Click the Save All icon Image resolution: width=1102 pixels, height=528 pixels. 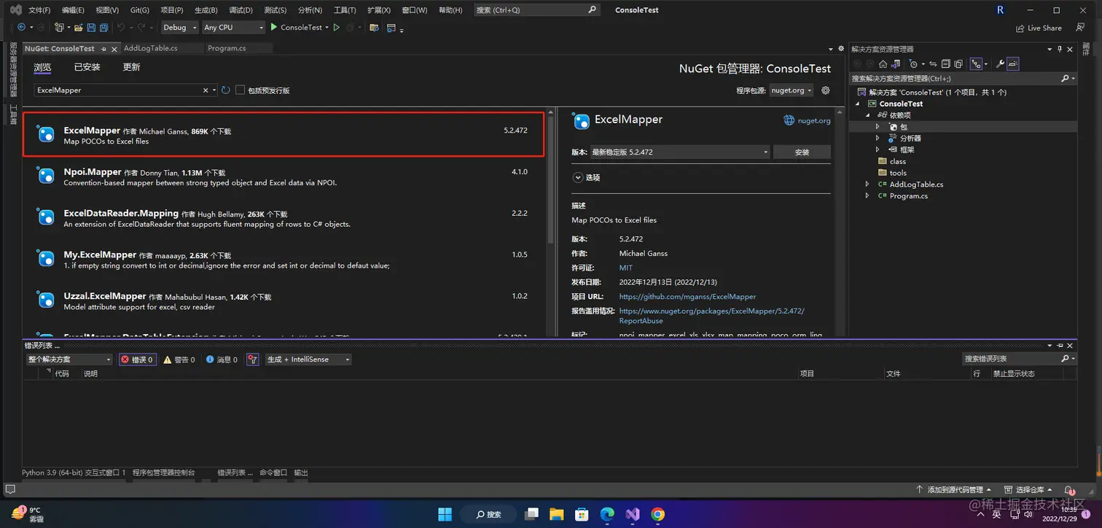(103, 27)
